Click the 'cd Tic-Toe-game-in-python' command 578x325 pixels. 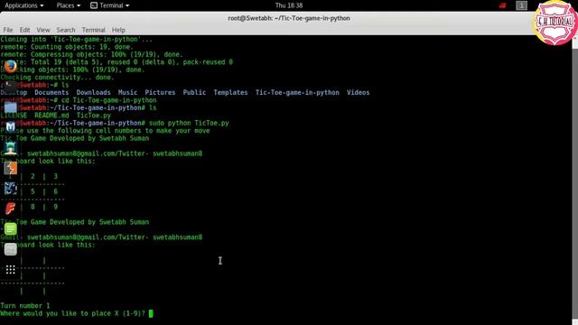tap(108, 100)
